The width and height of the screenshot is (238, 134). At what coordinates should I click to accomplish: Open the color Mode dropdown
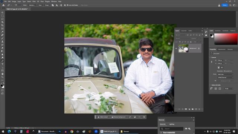[x=225, y=74]
